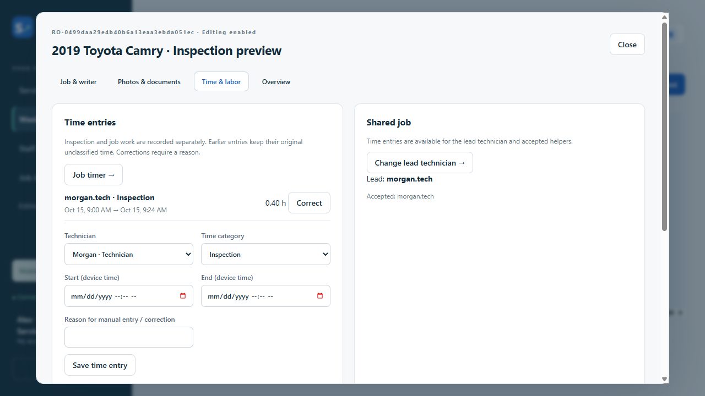Click Change lead technician button
Image resolution: width=705 pixels, height=396 pixels.
420,163
